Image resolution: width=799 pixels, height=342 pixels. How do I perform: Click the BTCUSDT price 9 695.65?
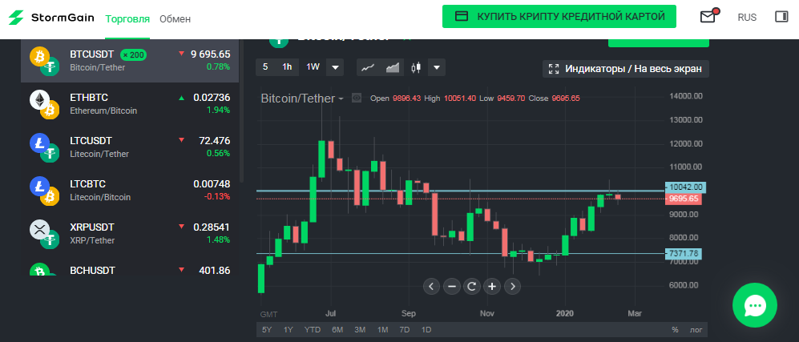click(x=211, y=54)
